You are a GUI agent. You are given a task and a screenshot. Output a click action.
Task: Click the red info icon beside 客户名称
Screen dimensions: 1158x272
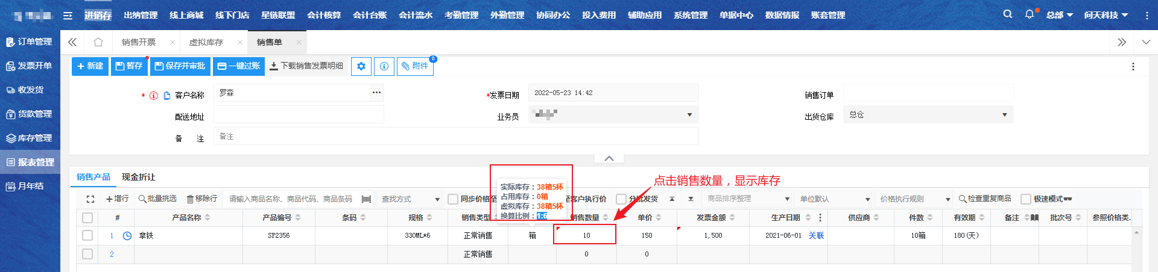tap(154, 95)
